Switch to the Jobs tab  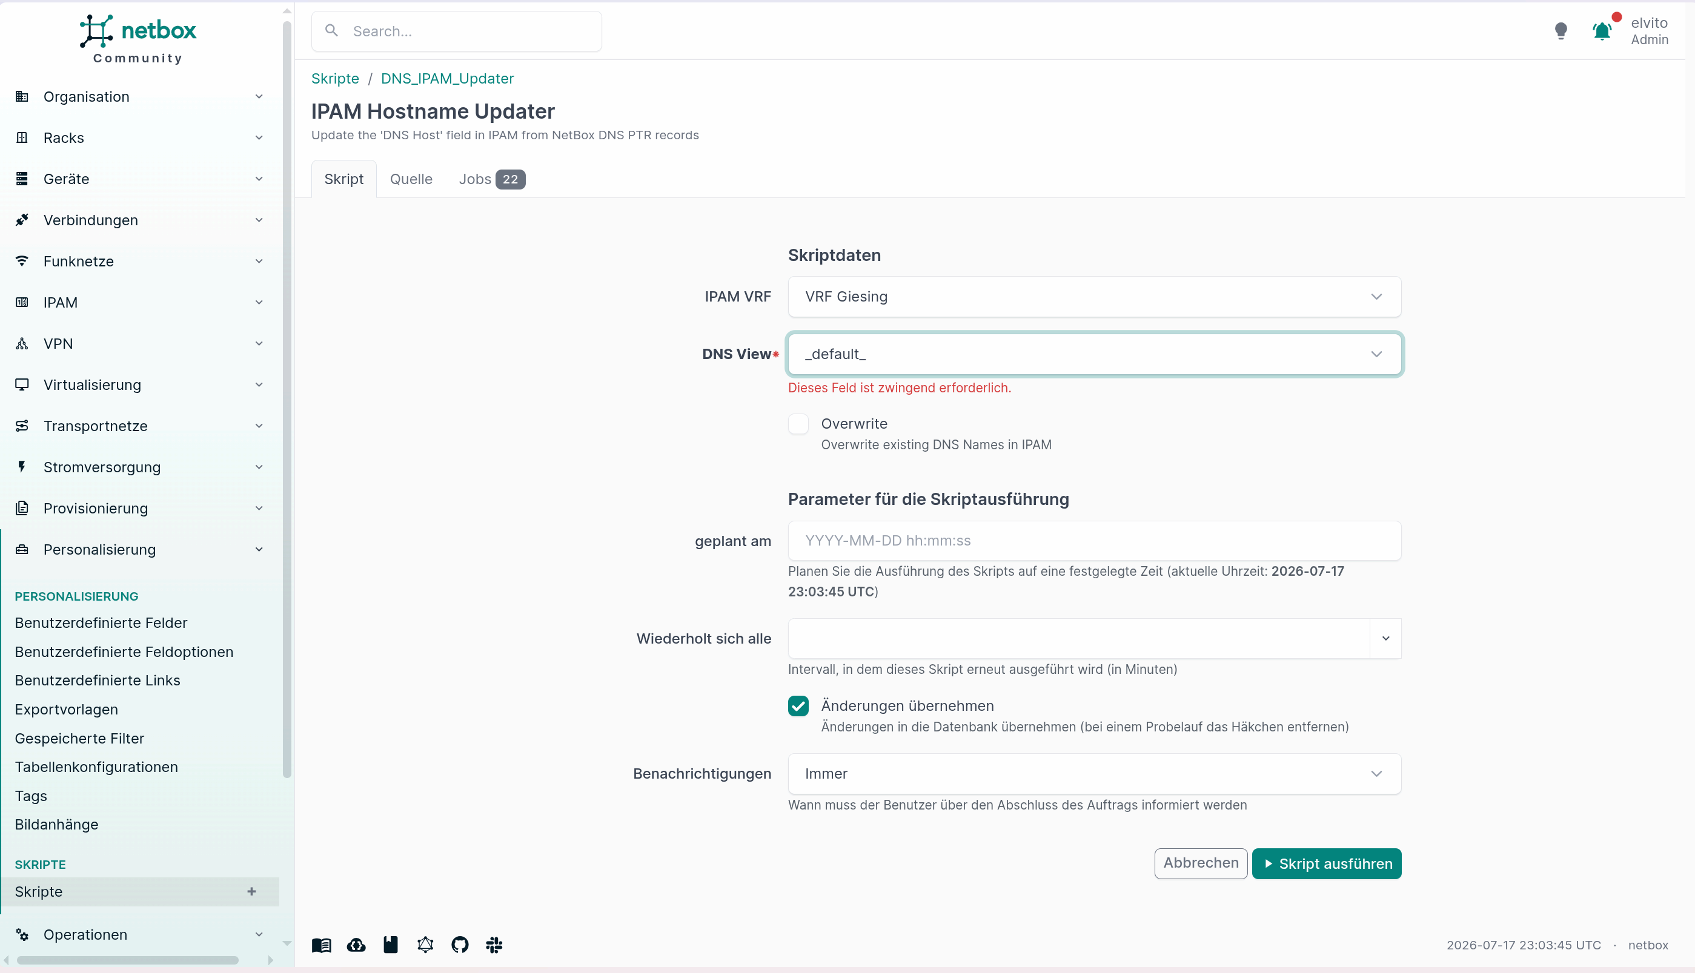(492, 179)
